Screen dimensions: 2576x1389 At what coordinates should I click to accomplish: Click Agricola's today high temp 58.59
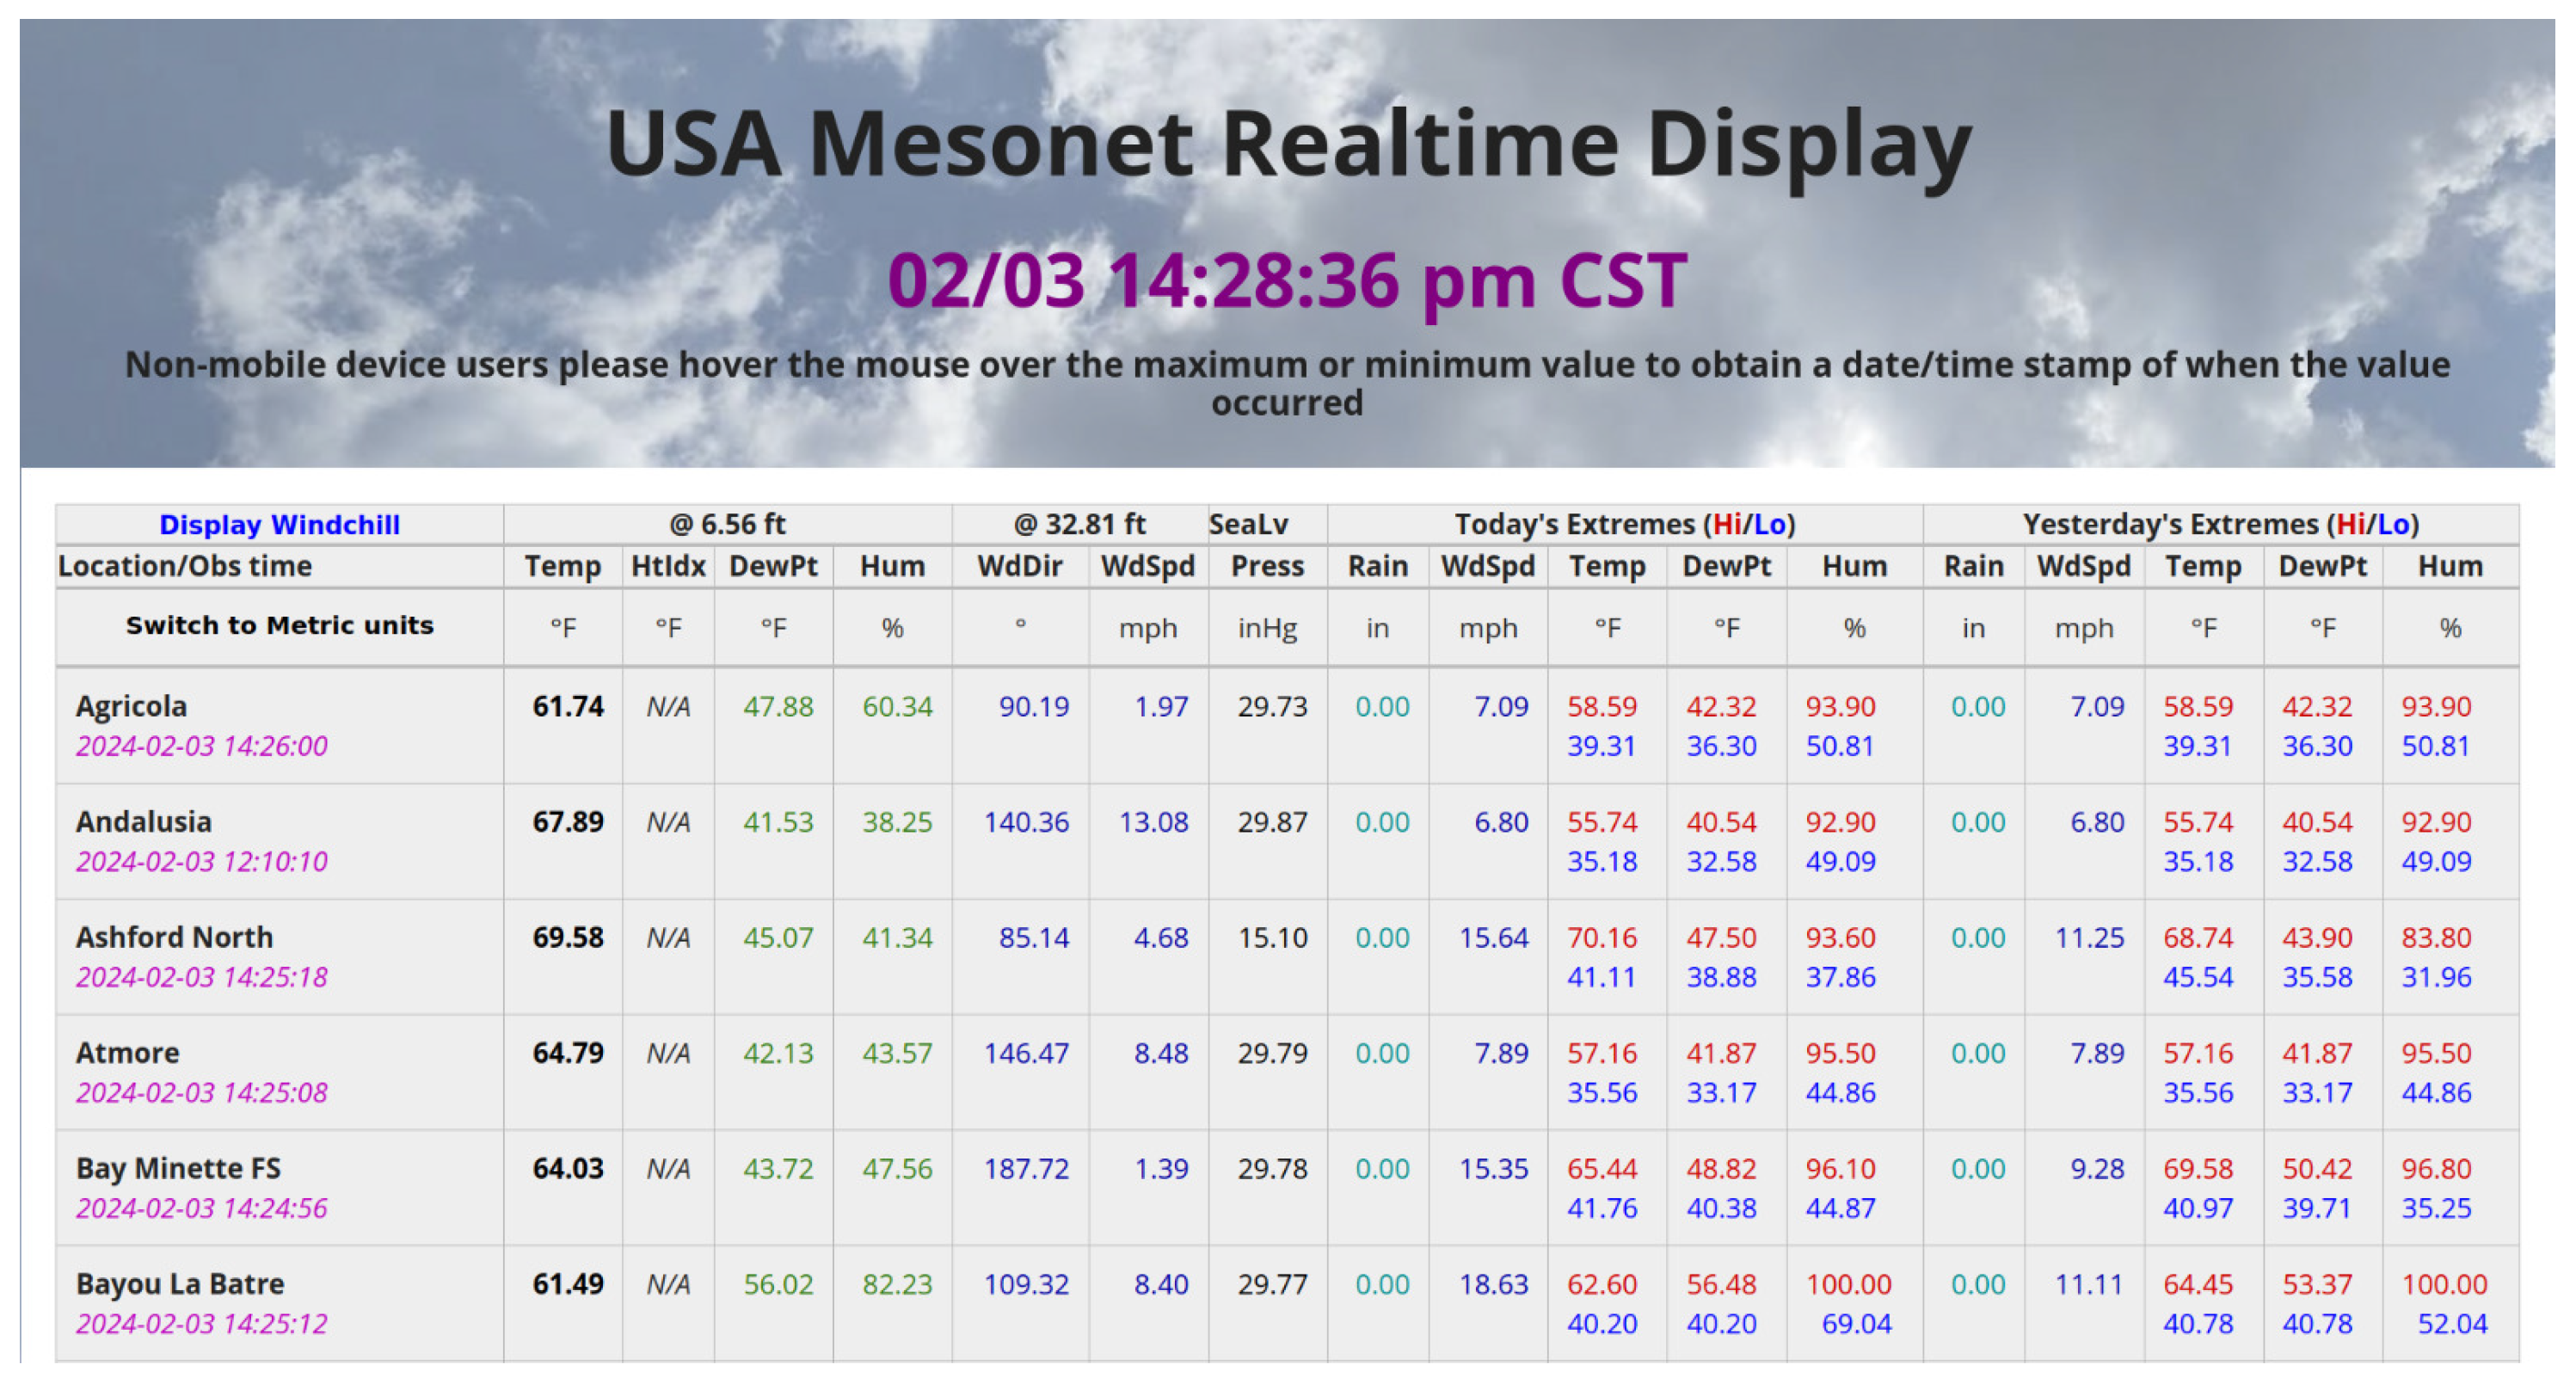[1601, 706]
